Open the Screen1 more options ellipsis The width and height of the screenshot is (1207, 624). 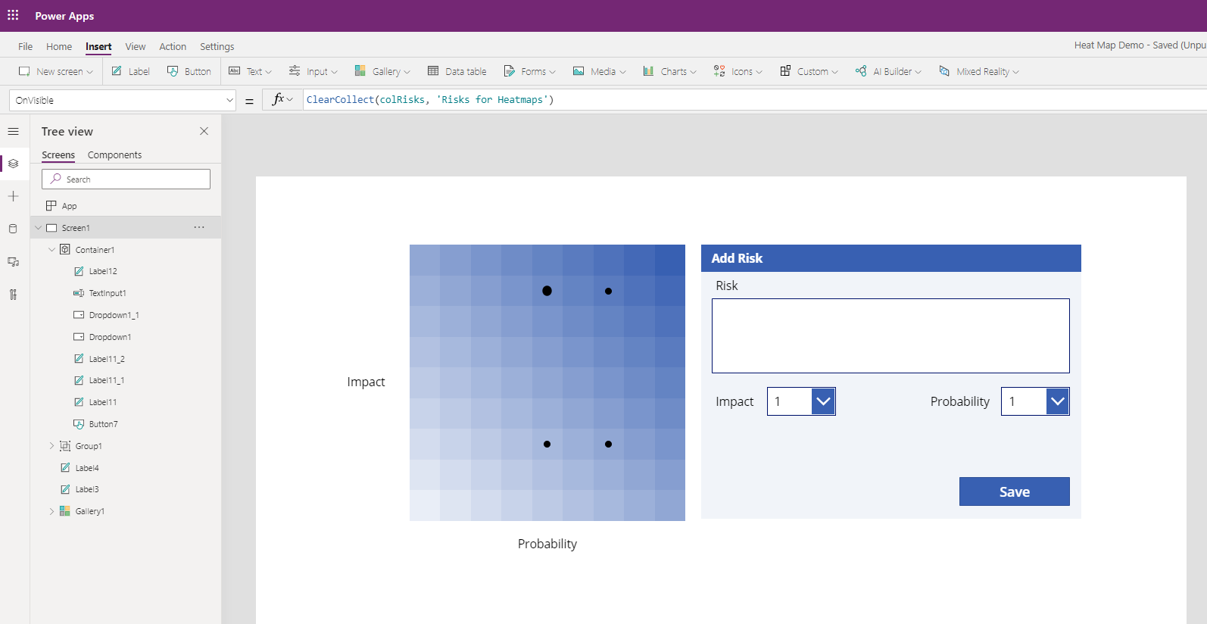click(199, 227)
